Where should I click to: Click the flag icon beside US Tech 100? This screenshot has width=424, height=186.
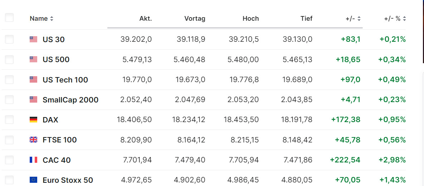tap(33, 80)
